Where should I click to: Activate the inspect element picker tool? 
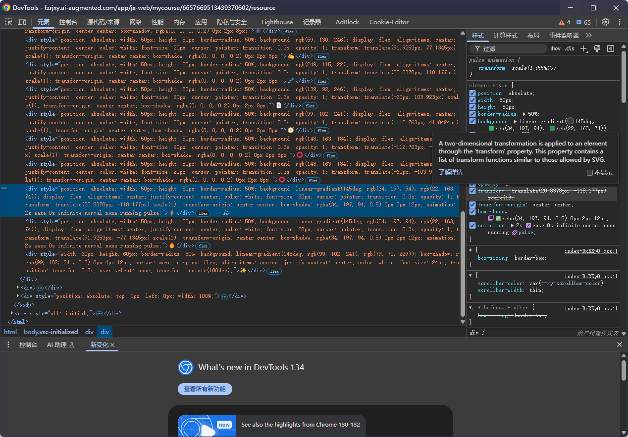coord(8,22)
